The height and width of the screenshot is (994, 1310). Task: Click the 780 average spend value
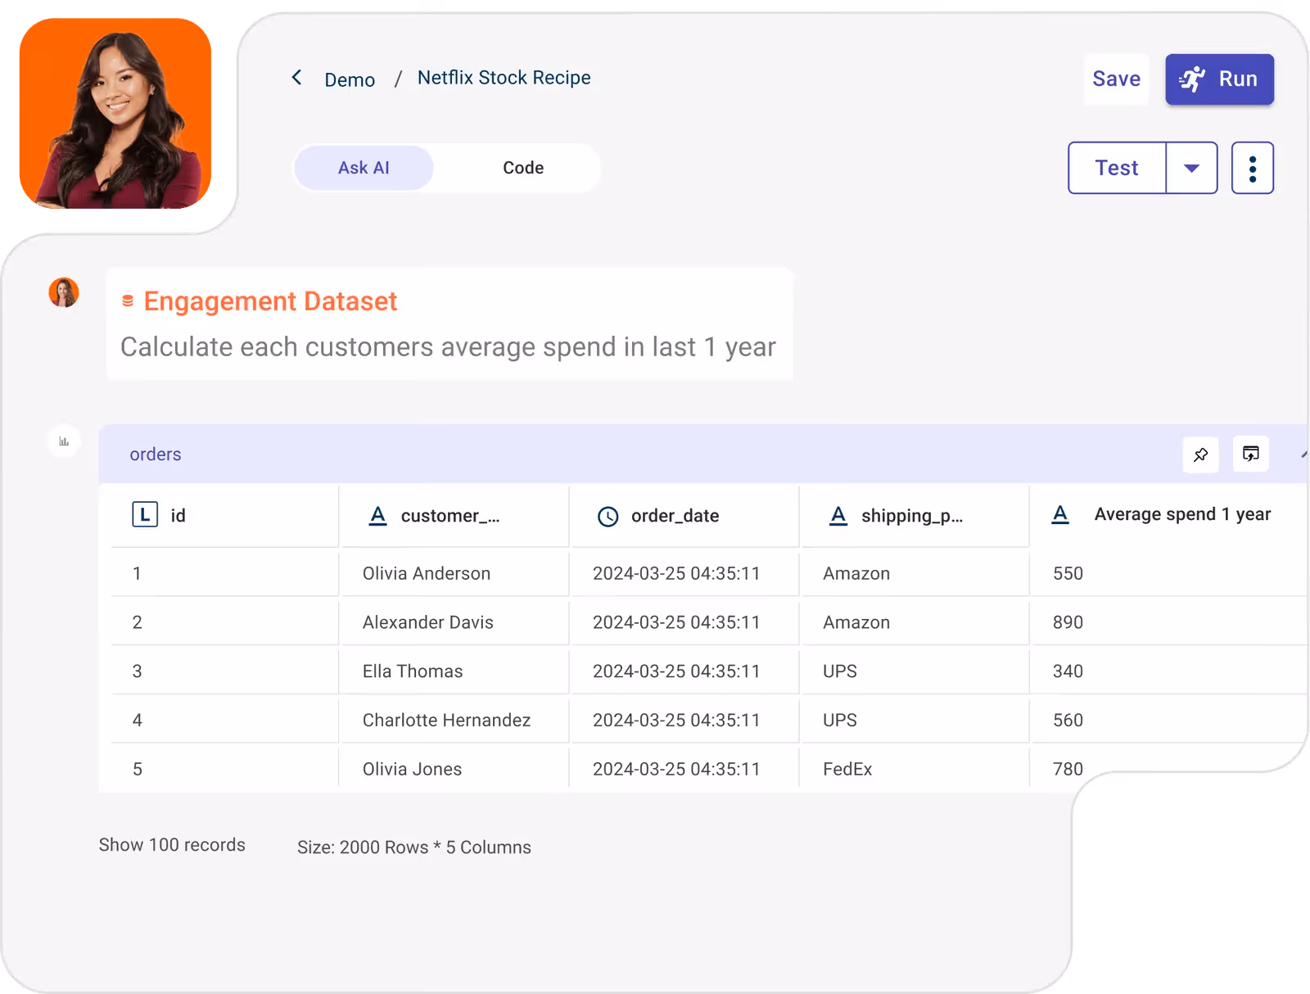click(x=1068, y=769)
